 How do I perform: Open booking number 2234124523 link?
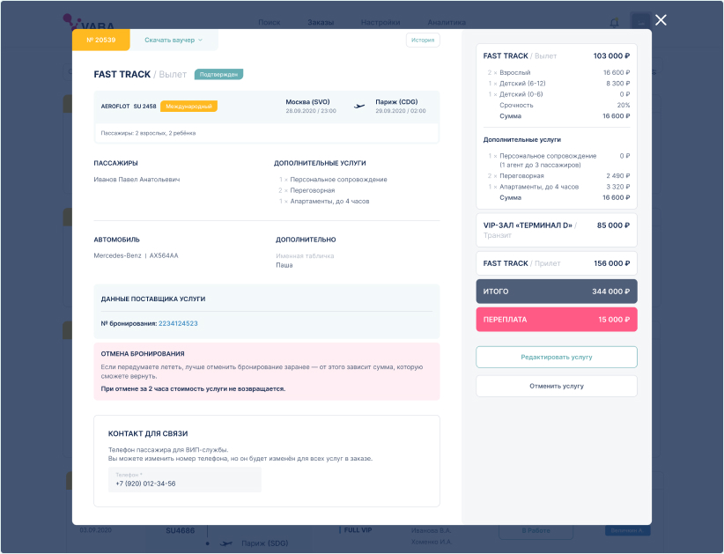(x=178, y=323)
